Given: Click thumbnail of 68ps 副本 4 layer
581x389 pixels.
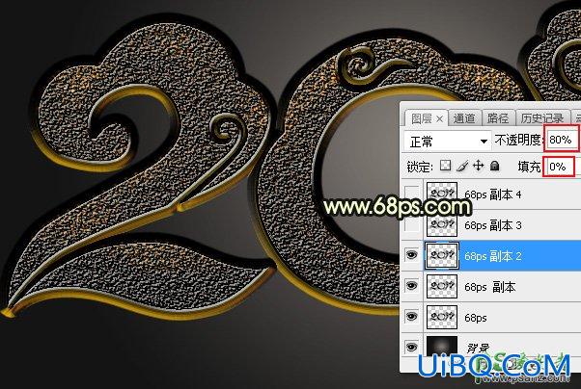Looking at the screenshot, I should (442, 194).
